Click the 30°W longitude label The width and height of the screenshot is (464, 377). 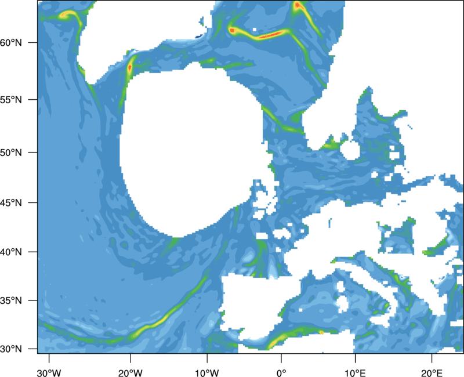49,373
